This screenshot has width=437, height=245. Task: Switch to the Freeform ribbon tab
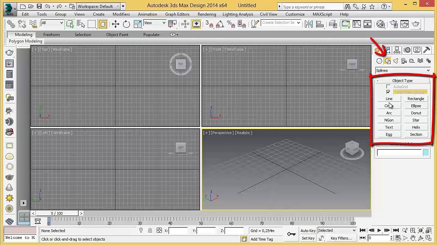(52, 35)
